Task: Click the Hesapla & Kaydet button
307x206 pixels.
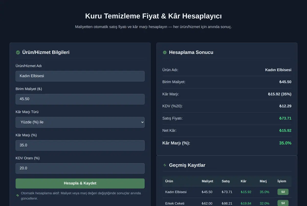Action: click(80, 183)
